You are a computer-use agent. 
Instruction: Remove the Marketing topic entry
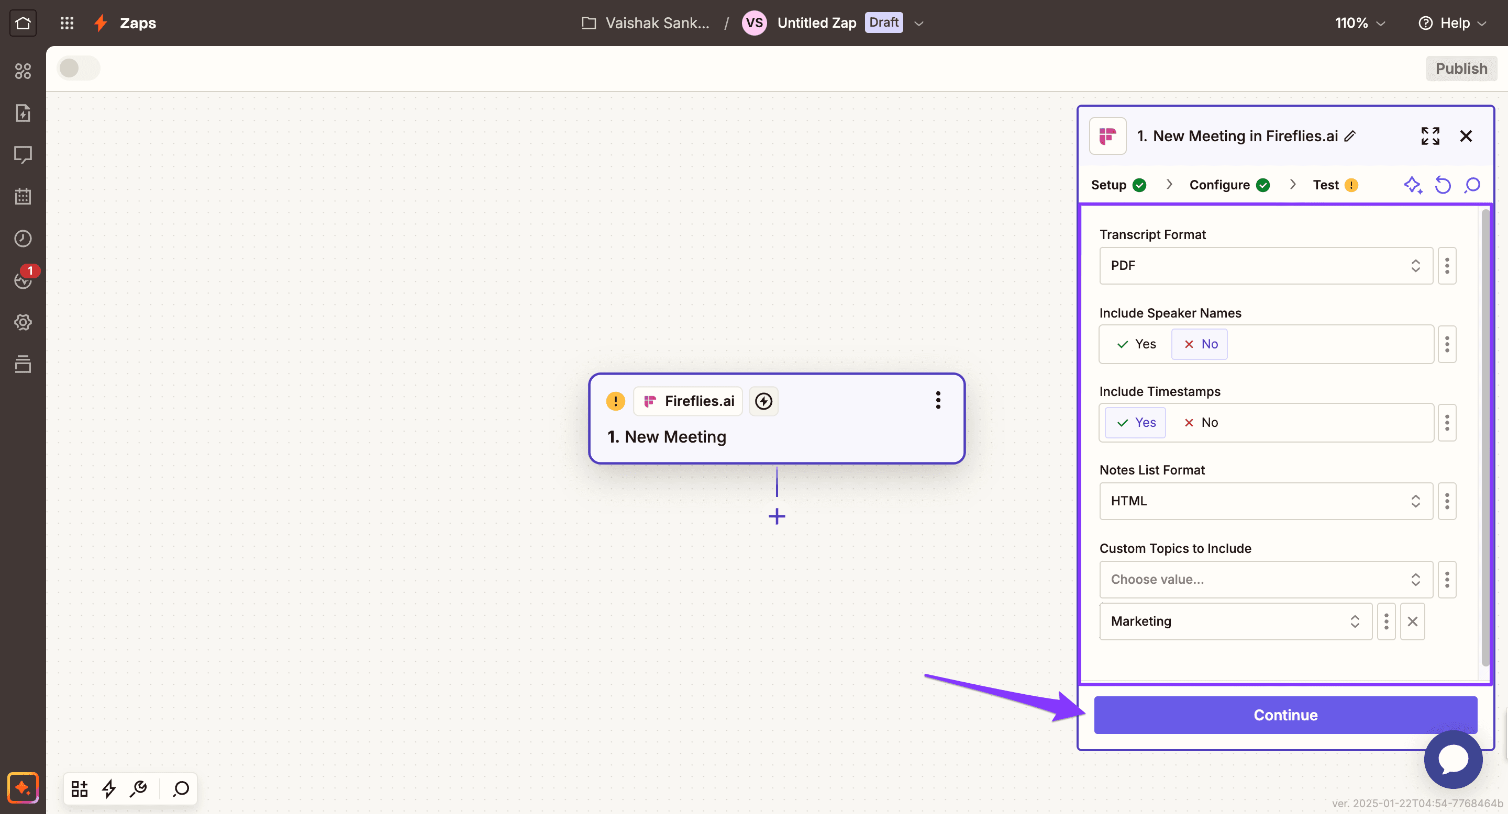click(x=1412, y=621)
